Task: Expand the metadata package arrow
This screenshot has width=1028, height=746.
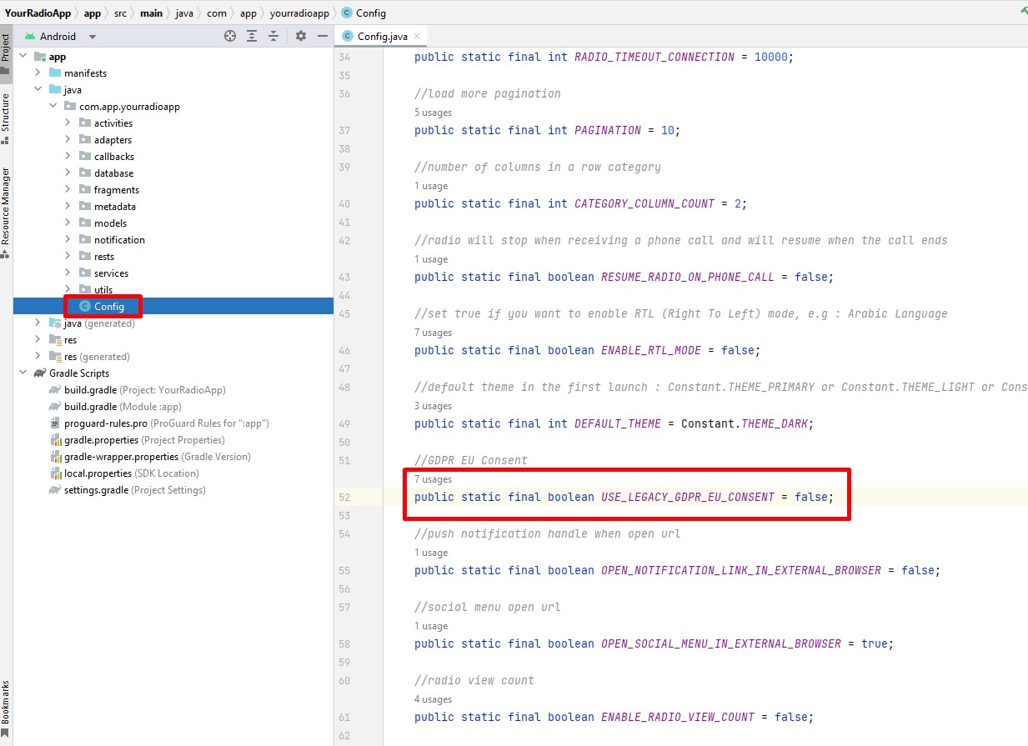Action: tap(68, 207)
